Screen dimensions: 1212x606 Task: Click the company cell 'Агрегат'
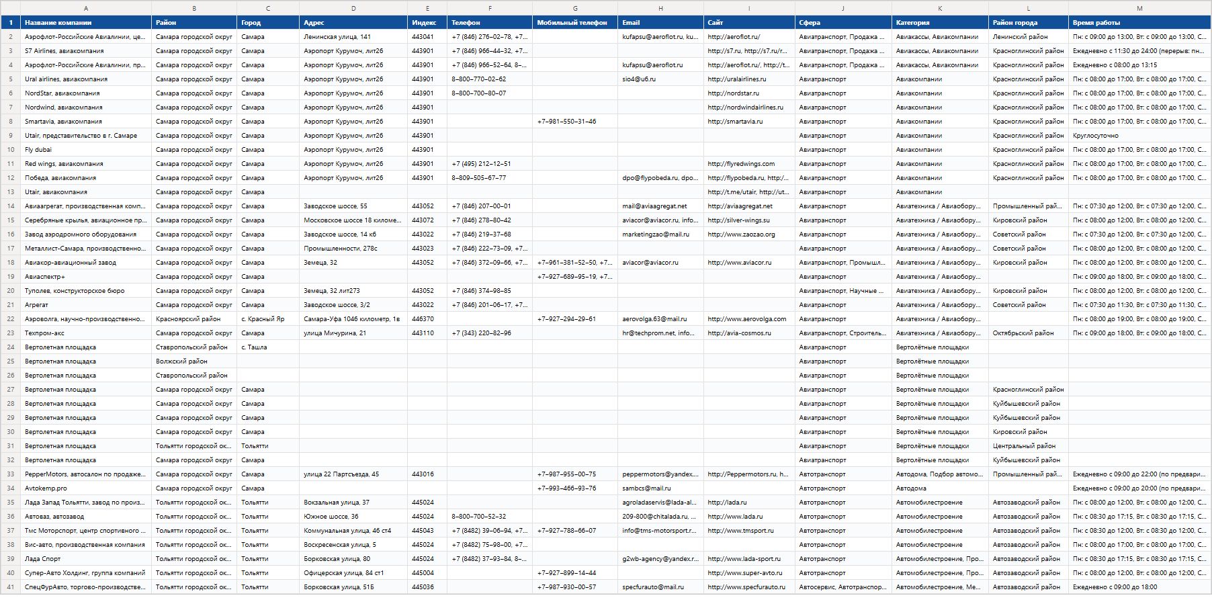click(86, 305)
